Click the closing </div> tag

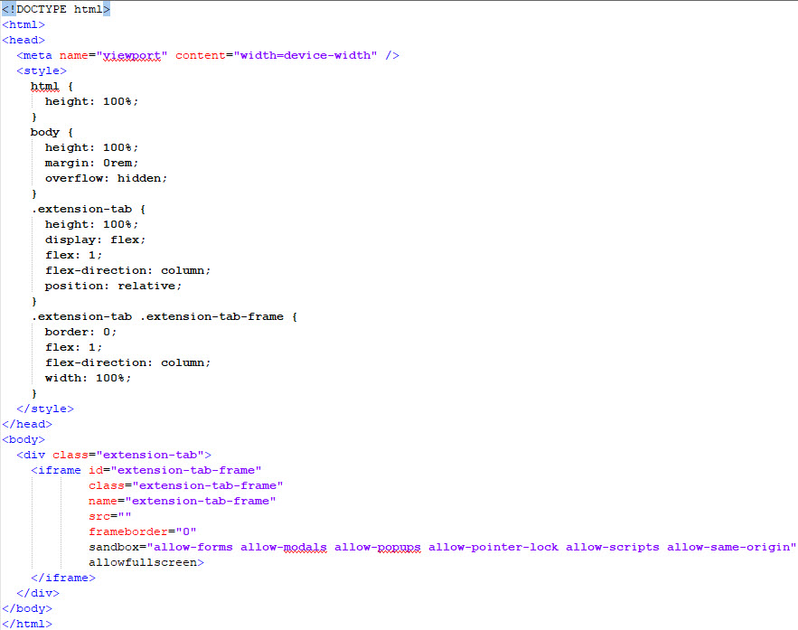click(x=38, y=593)
